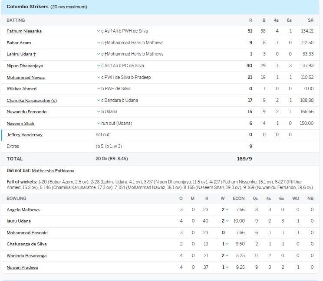
Task: Expand Chamika Karunaratne dismissal chevron
Action: [x=99, y=101]
